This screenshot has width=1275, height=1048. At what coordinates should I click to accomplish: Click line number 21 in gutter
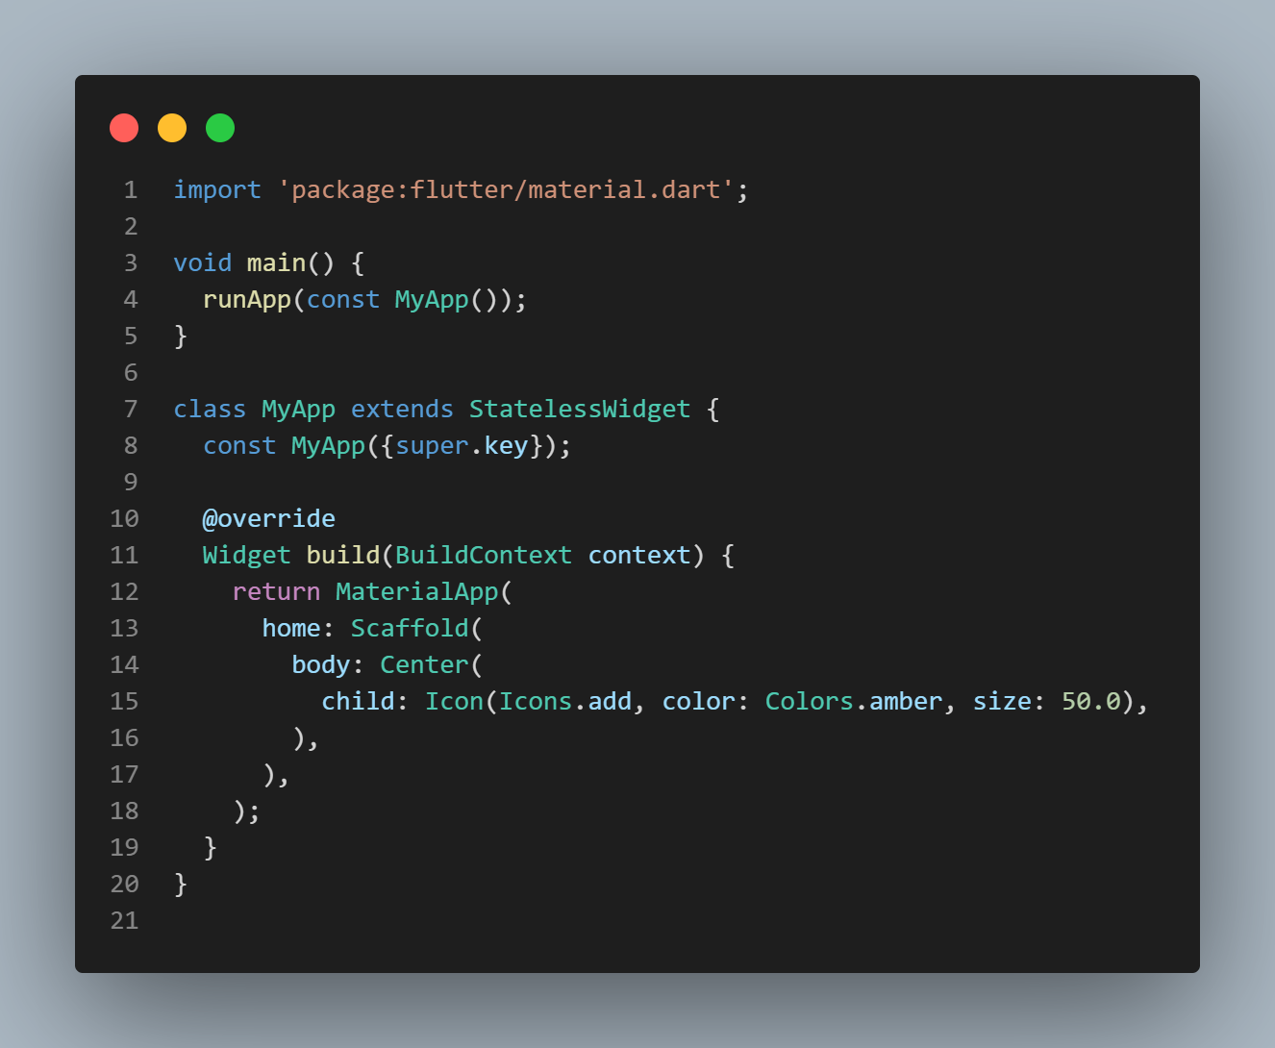coord(125,920)
